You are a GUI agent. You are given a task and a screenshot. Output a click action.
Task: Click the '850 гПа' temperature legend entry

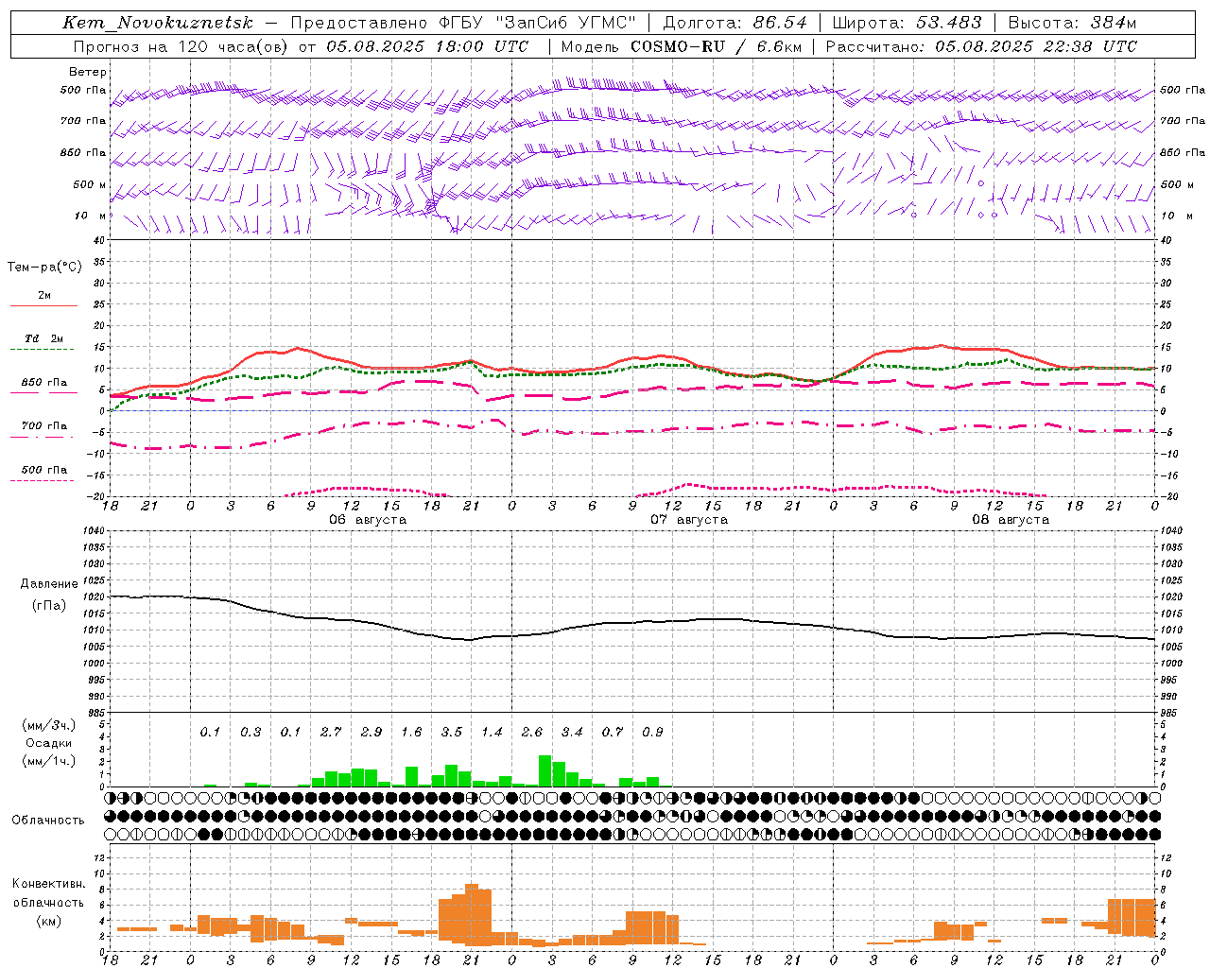click(43, 383)
